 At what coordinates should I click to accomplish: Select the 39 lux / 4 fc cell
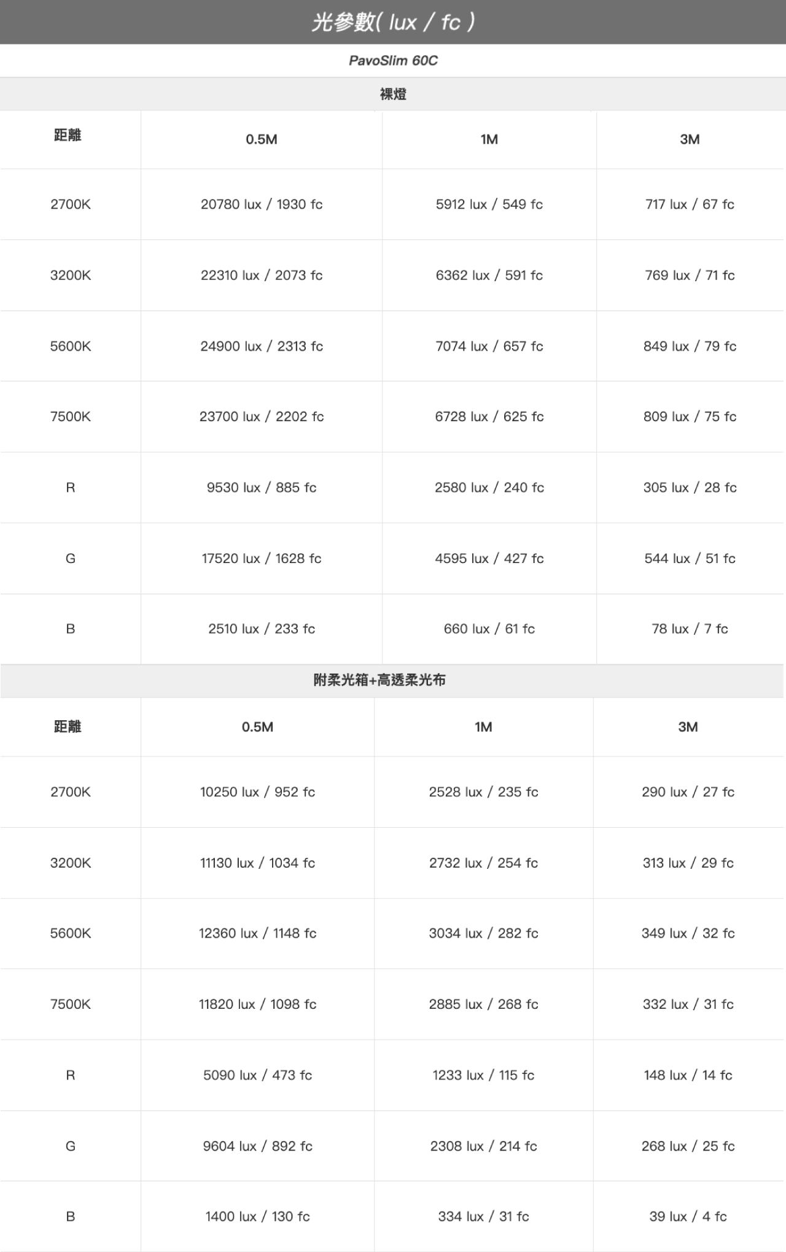688,1216
